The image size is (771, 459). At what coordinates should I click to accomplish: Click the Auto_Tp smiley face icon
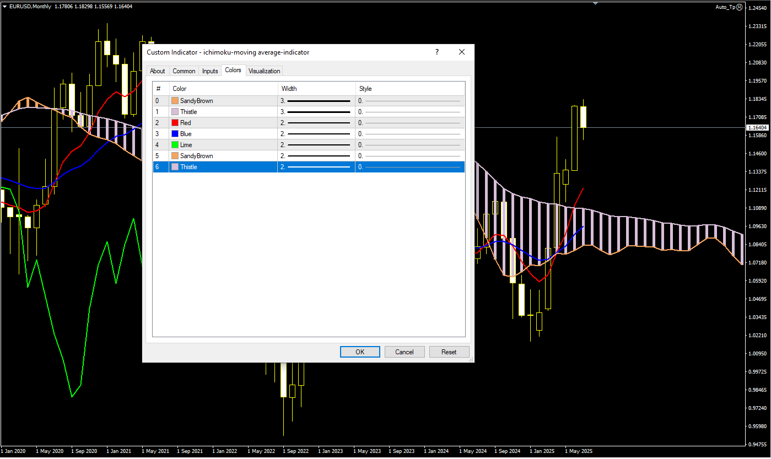739,7
